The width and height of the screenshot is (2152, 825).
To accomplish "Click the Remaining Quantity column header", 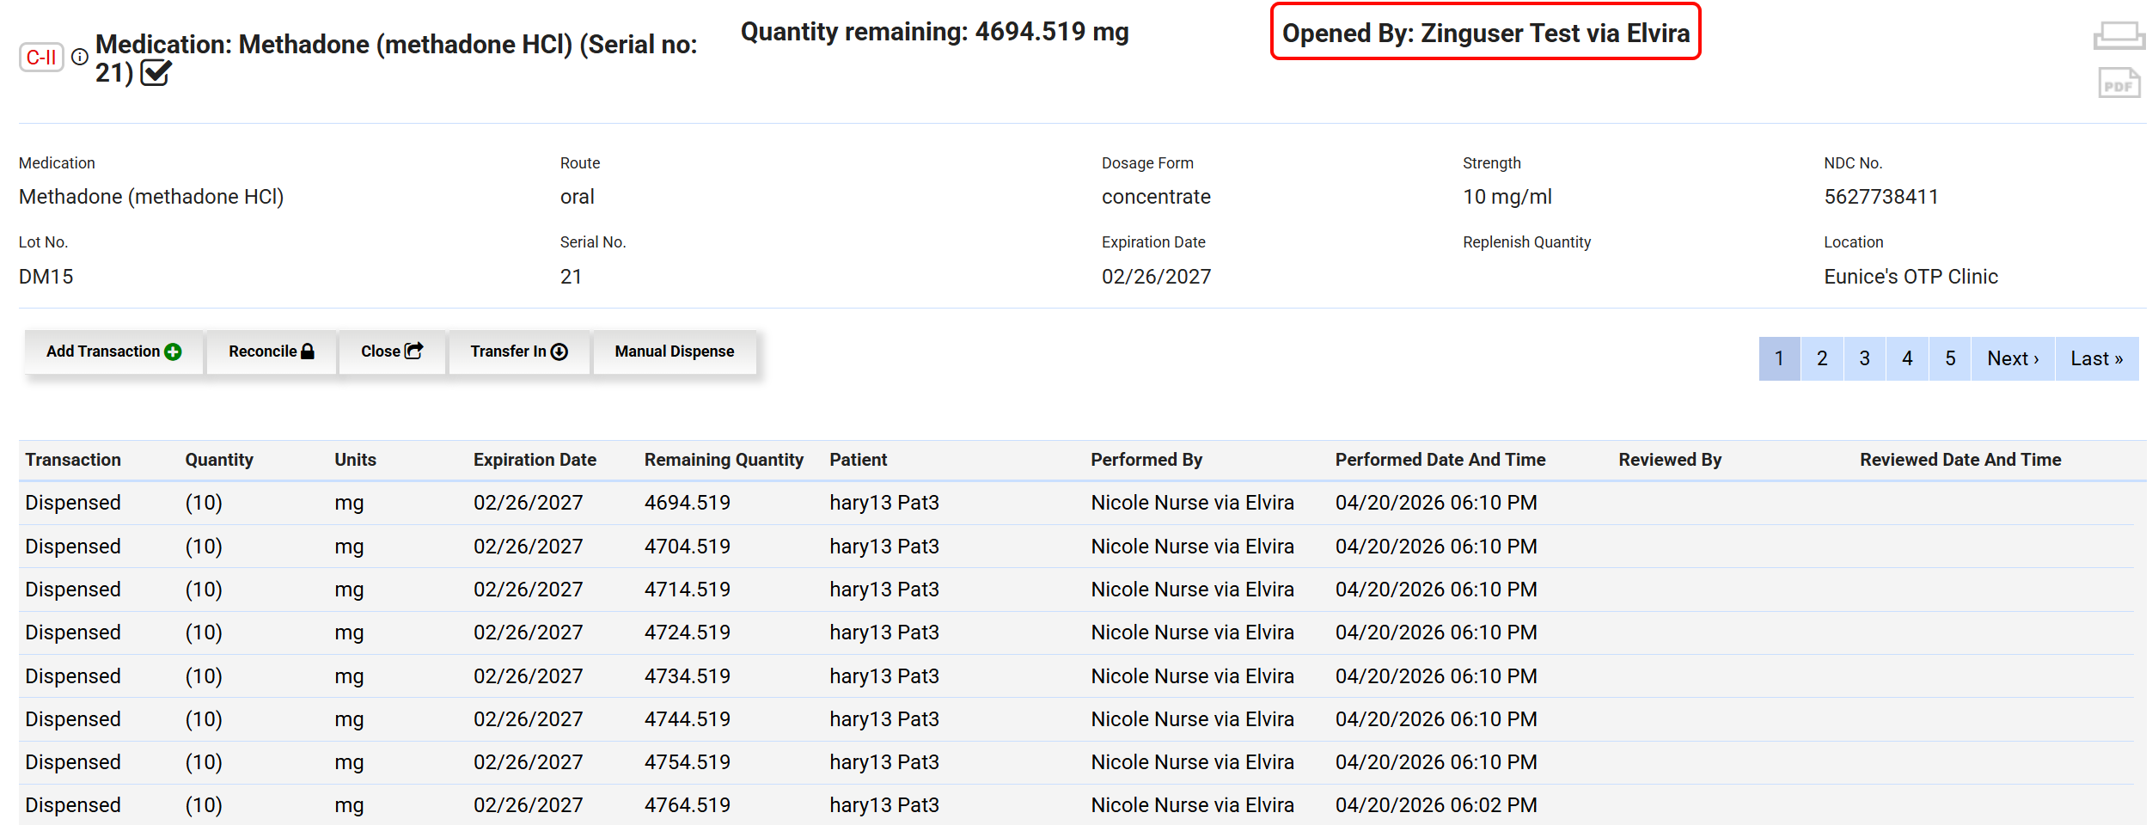I will click(x=724, y=460).
